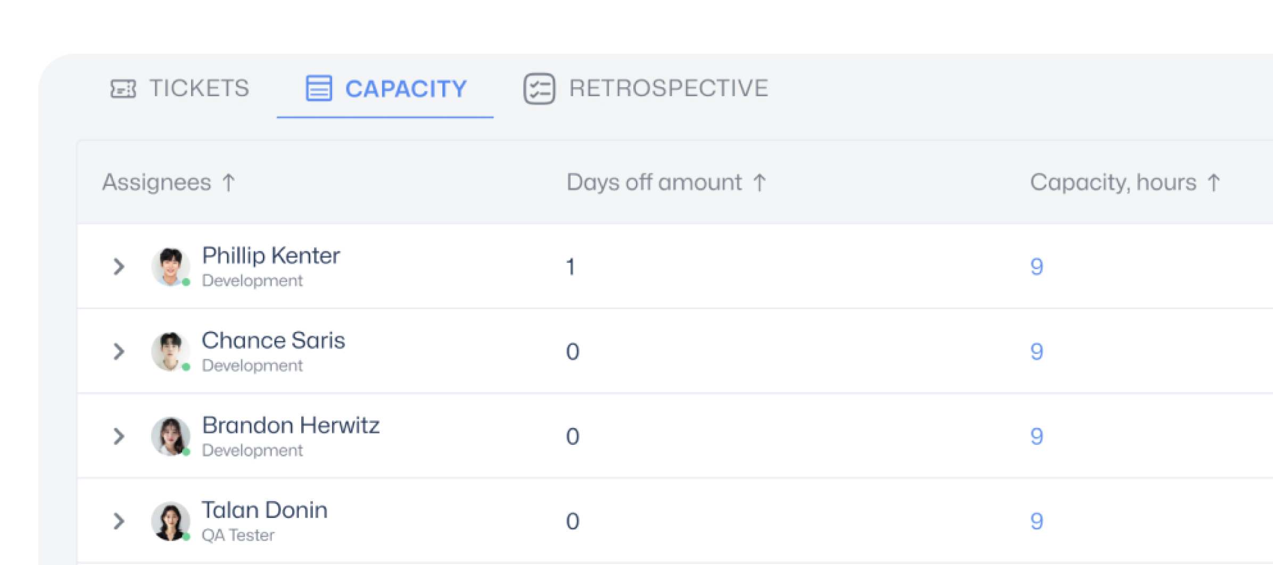
Task: Click the Retrospective checklist icon
Action: [x=539, y=88]
